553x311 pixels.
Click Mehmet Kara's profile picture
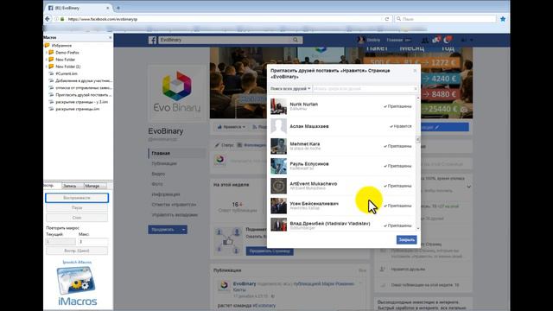coord(278,146)
